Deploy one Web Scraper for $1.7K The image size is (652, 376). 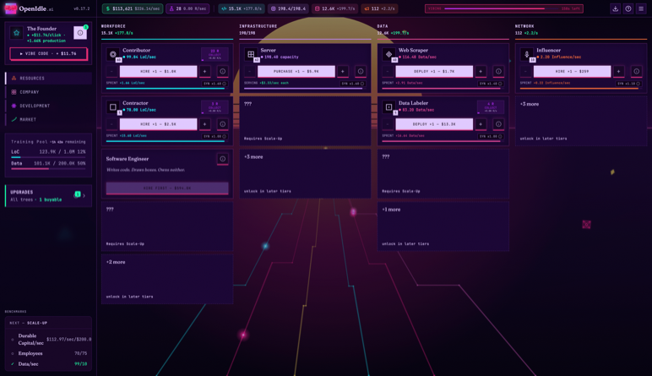[434, 72]
